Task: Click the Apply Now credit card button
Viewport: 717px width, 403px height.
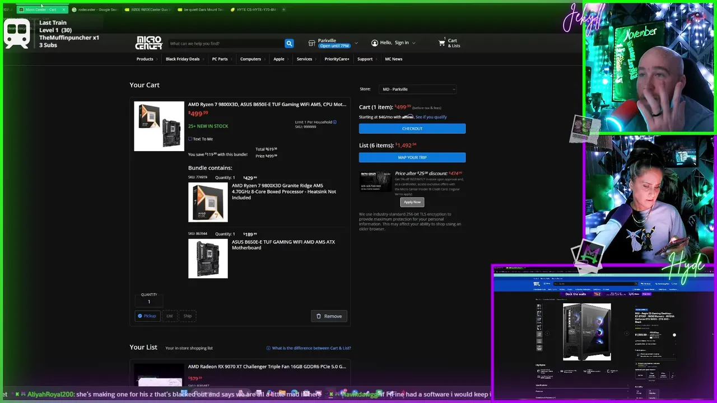Action: click(x=412, y=202)
